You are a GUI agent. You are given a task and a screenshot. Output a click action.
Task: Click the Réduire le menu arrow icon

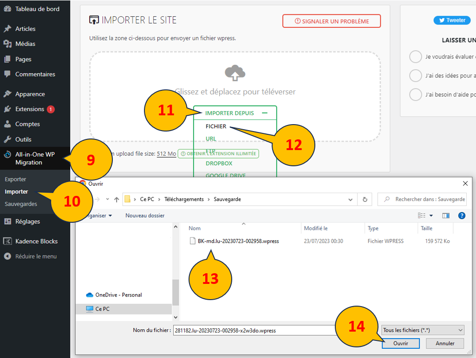(x=7, y=256)
